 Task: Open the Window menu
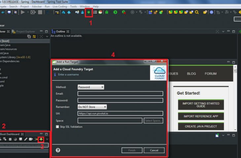pos(85,7)
